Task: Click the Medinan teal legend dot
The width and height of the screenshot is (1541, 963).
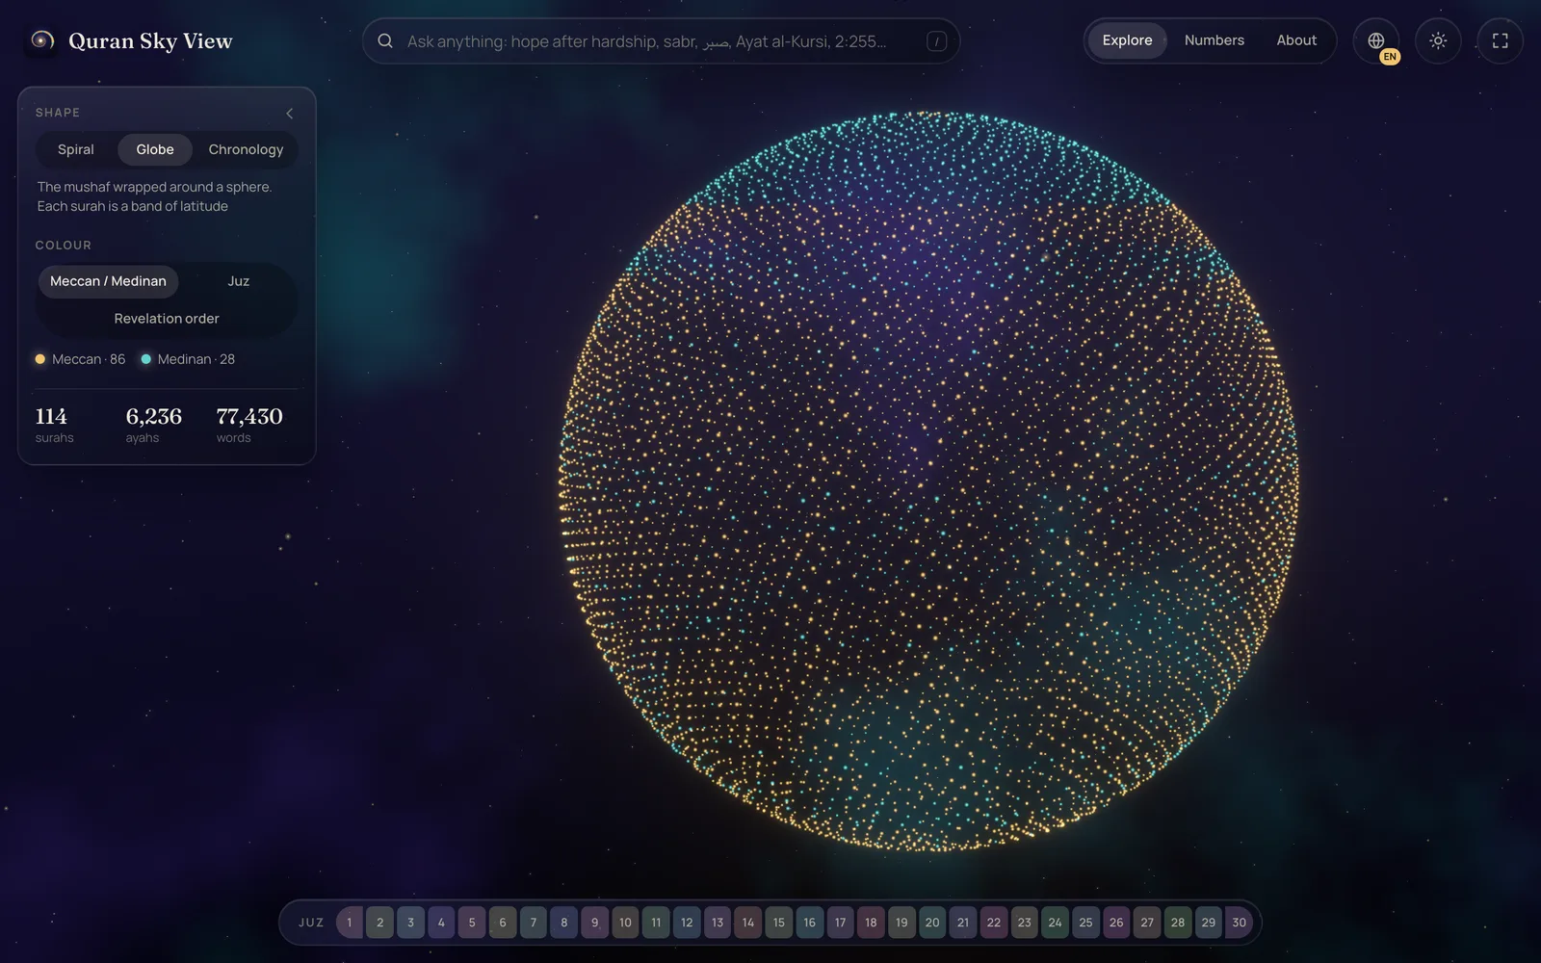Action: tap(146, 359)
